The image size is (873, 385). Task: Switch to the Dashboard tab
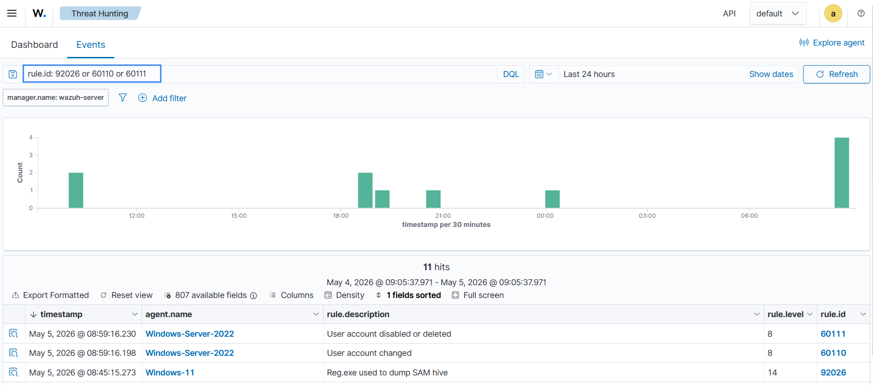[35, 45]
